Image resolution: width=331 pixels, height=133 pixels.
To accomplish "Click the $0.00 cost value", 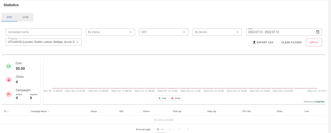I will (20, 69).
